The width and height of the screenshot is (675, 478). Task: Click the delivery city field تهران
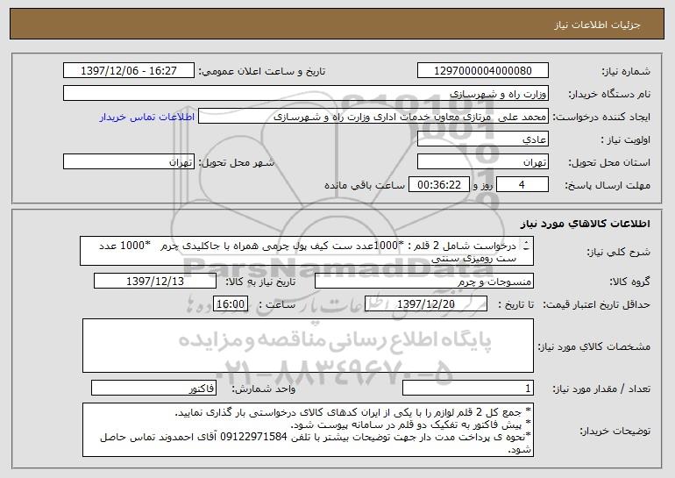click(x=129, y=162)
